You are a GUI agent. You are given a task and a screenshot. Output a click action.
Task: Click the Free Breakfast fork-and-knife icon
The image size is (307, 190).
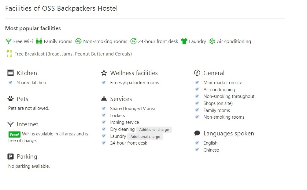tap(9, 54)
